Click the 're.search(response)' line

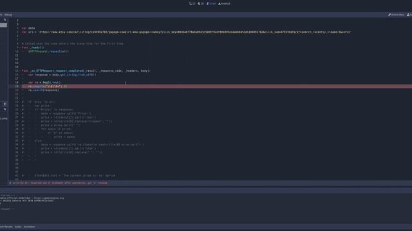click(44, 90)
